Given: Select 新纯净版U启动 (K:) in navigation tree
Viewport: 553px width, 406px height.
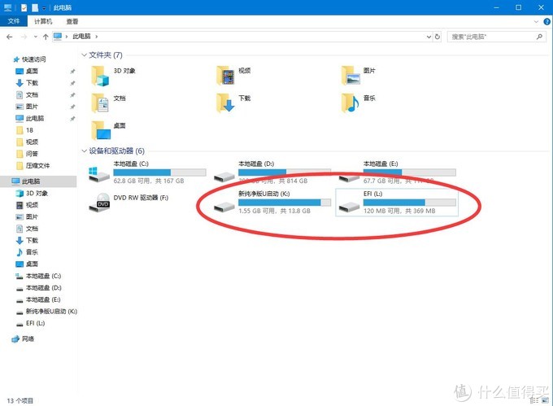Looking at the screenshot, I should coord(46,312).
